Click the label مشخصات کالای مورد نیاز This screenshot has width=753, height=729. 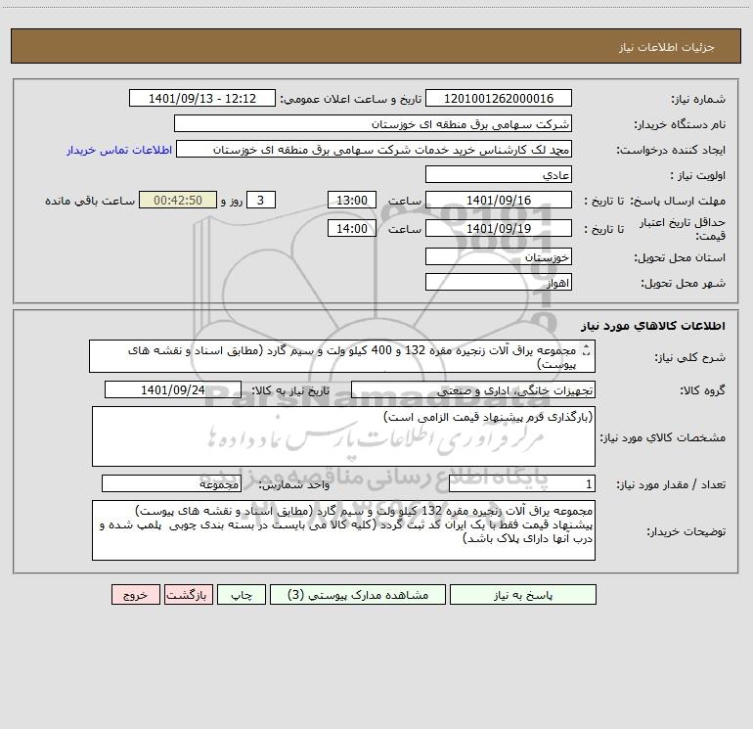pyautogui.click(x=663, y=437)
